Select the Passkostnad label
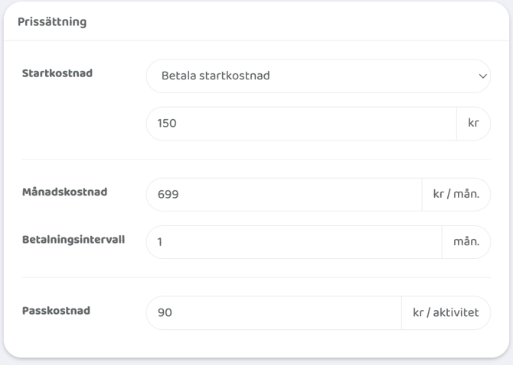The width and height of the screenshot is (513, 365). pos(57,310)
